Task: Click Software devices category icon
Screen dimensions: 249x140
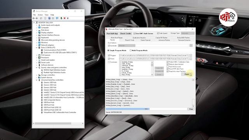Action: (39, 65)
